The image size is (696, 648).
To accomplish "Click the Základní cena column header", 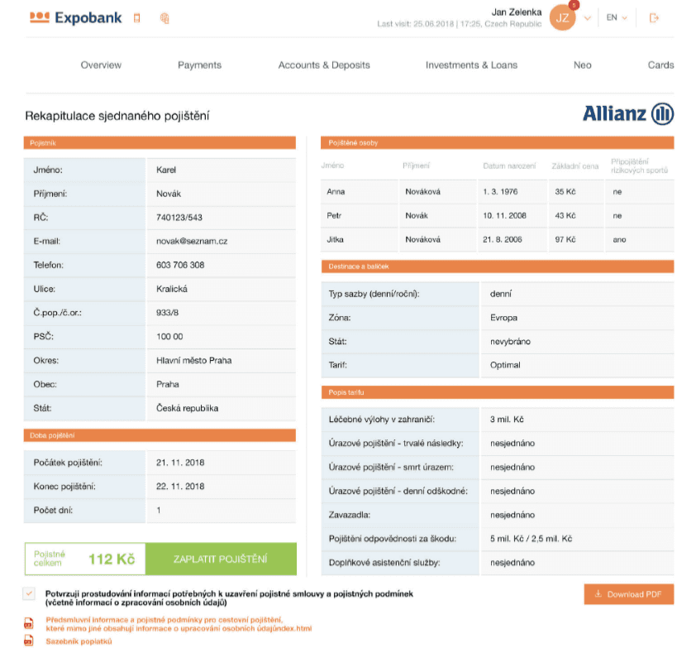I will coord(574,166).
